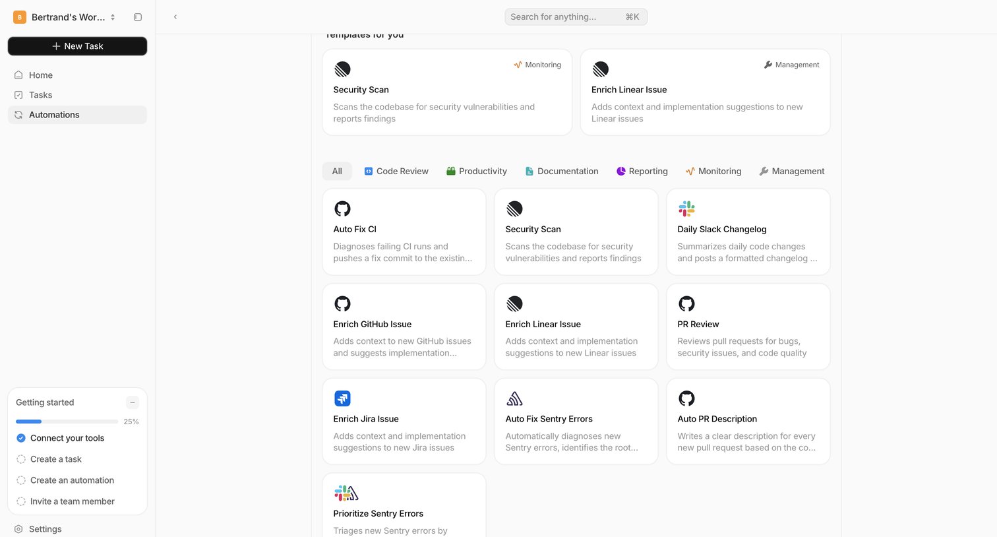Click the 25% progress label
The width and height of the screenshot is (997, 537).
point(131,422)
